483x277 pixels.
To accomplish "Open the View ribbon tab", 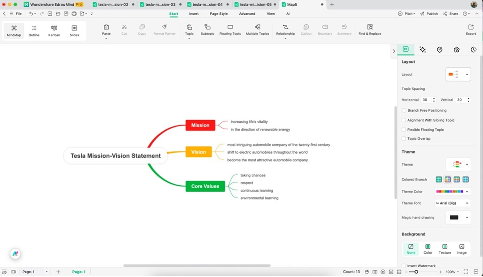I will (271, 13).
